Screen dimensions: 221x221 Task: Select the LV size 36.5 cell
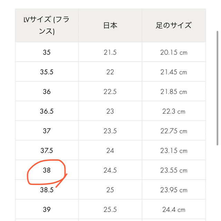pyautogui.click(x=47, y=111)
